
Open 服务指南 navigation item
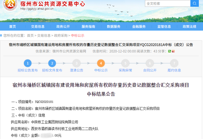tap(89, 27)
